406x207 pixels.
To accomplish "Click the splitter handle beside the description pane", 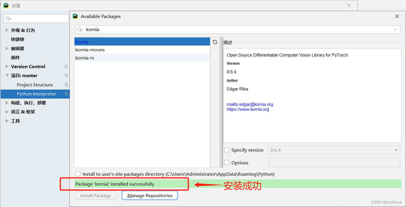I will pos(221,102).
